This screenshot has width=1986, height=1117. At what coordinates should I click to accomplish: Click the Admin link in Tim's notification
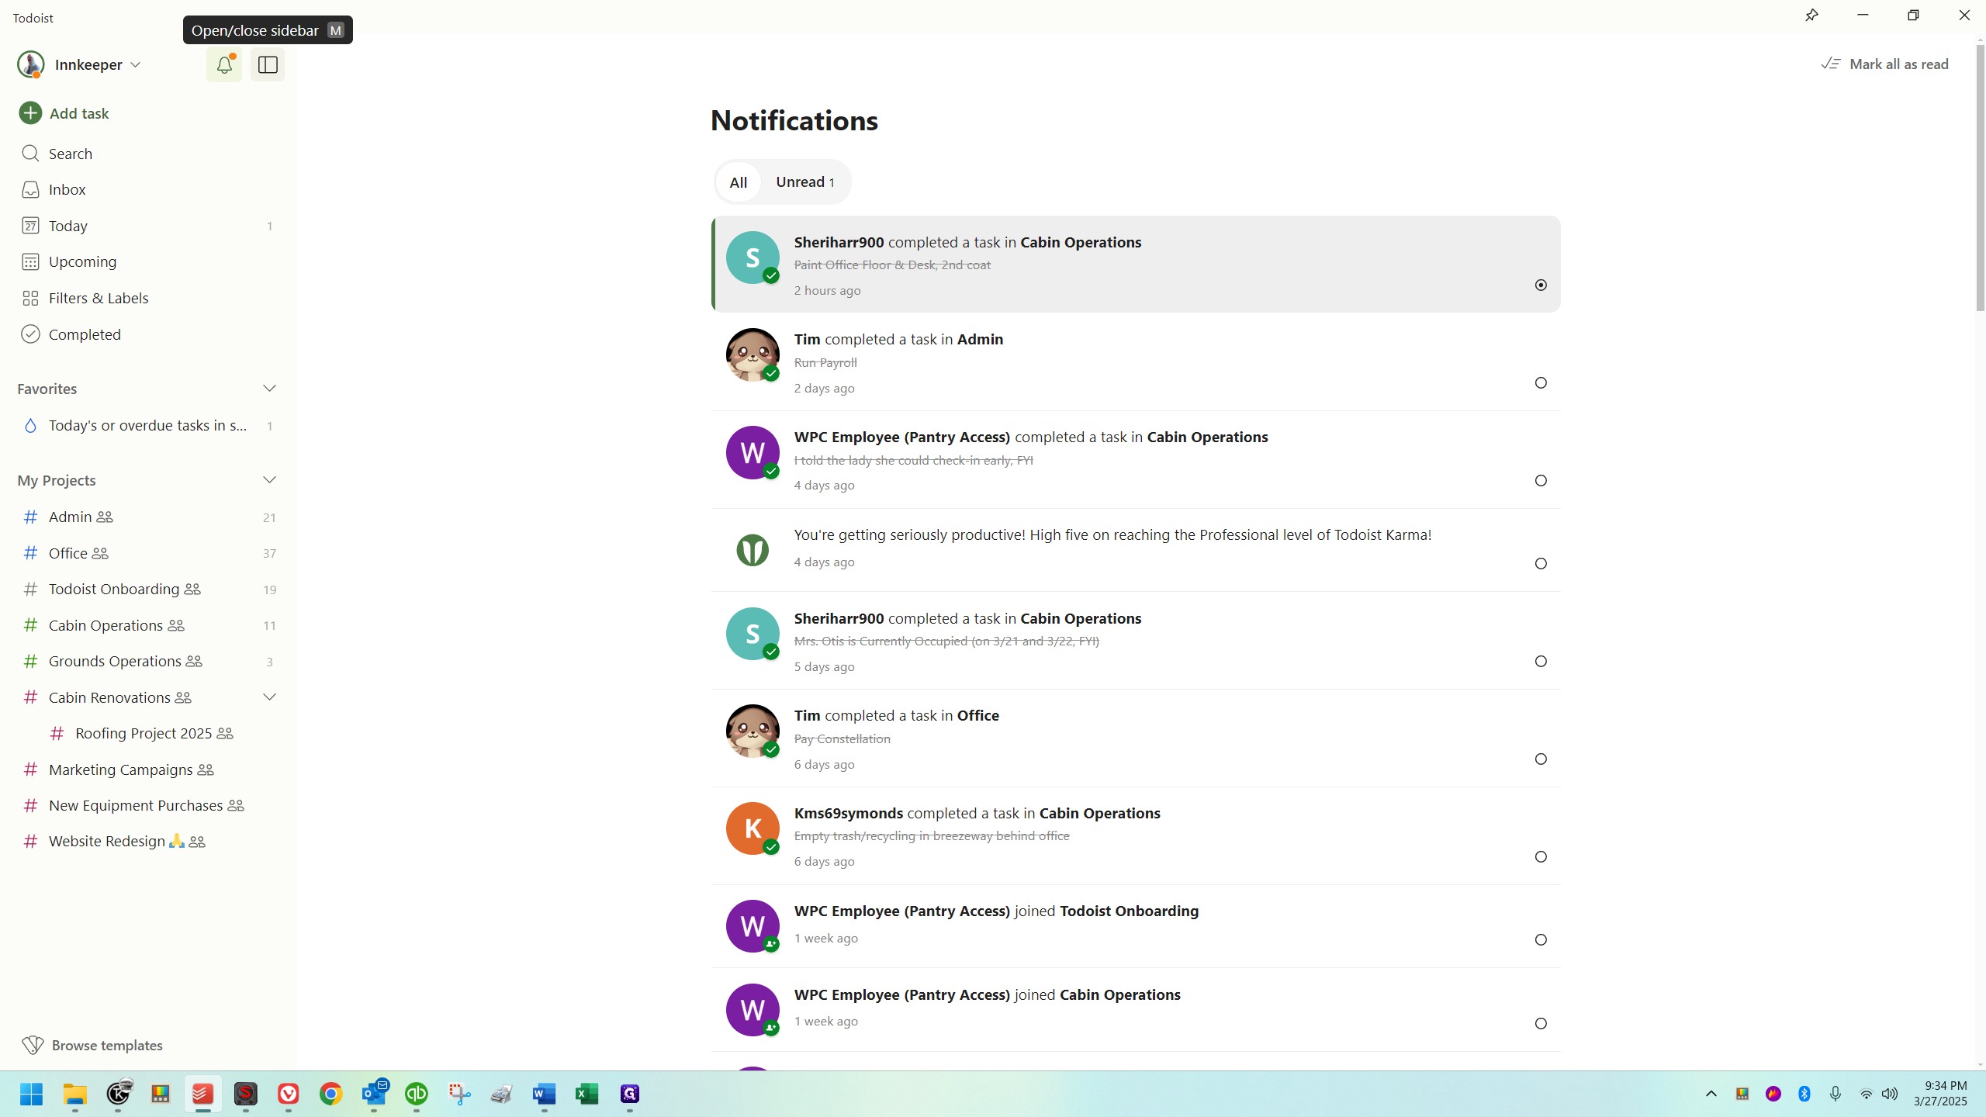(x=980, y=339)
